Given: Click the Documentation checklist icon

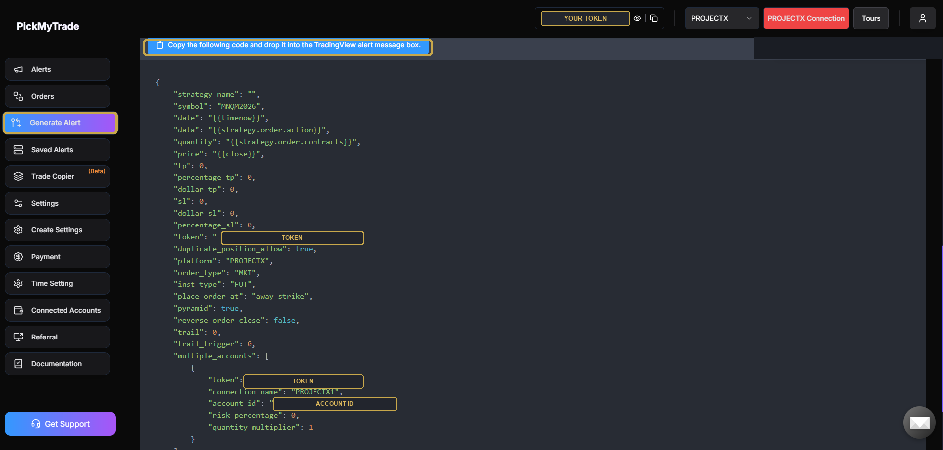Looking at the screenshot, I should [x=18, y=364].
